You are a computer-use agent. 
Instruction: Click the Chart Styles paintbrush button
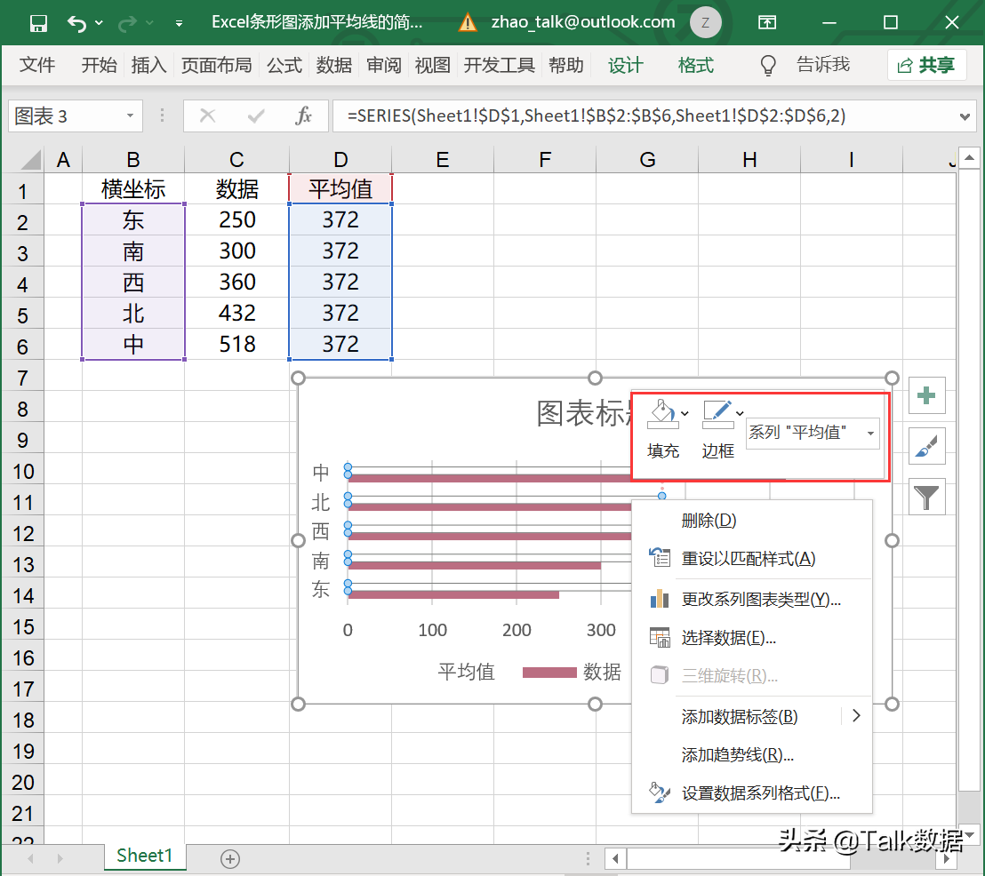pyautogui.click(x=926, y=447)
